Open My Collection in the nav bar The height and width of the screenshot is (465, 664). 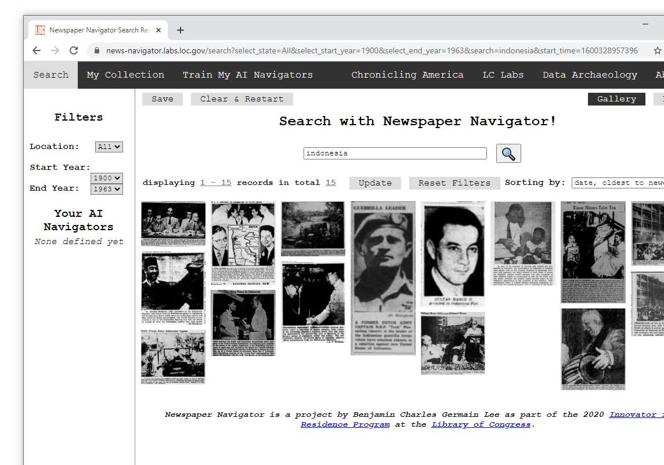125,75
